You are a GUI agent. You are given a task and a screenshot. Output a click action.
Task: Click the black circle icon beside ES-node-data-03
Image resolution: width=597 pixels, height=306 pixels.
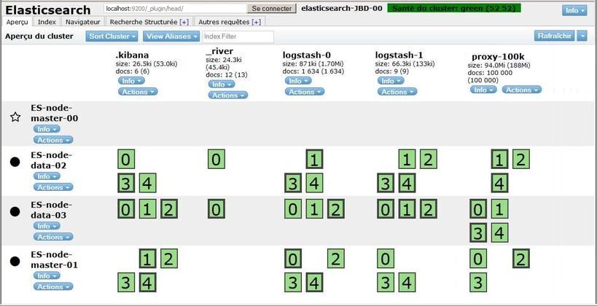point(15,211)
